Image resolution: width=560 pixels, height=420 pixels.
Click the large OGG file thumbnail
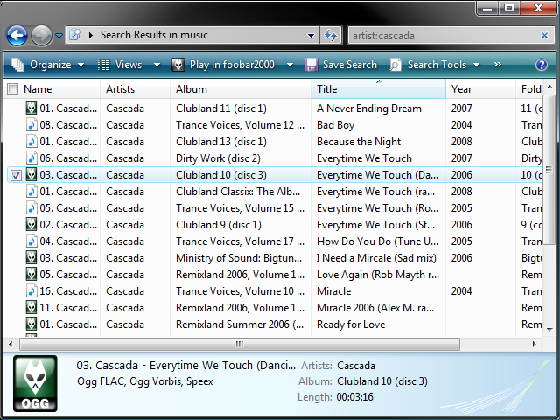tap(35, 383)
